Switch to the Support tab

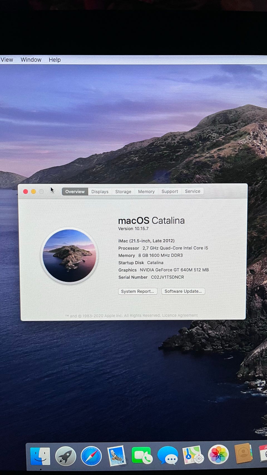click(170, 191)
